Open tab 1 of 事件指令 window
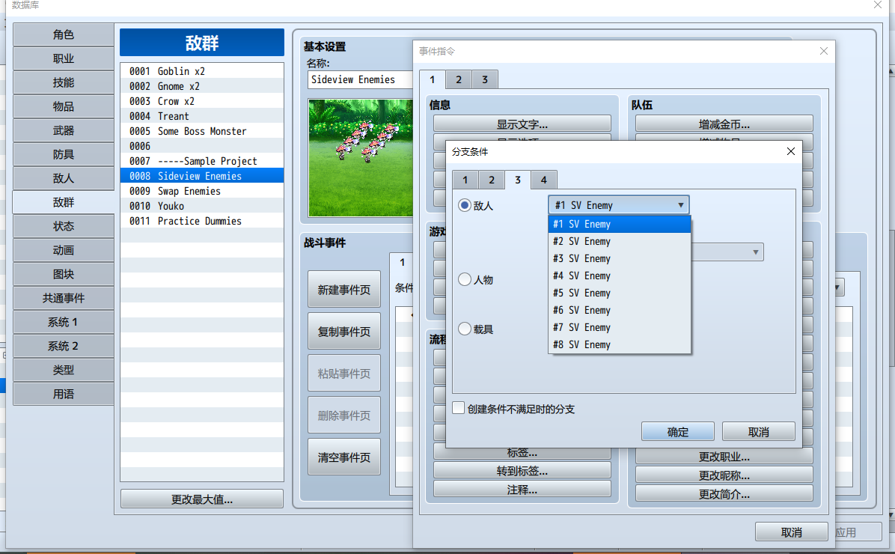This screenshot has width=895, height=554. click(432, 79)
